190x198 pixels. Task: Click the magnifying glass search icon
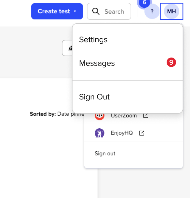tap(96, 12)
